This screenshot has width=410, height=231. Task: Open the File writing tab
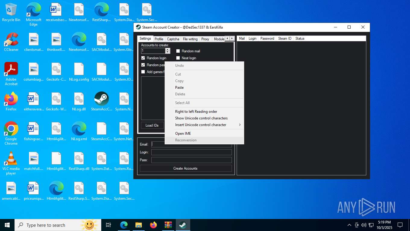[x=190, y=39]
